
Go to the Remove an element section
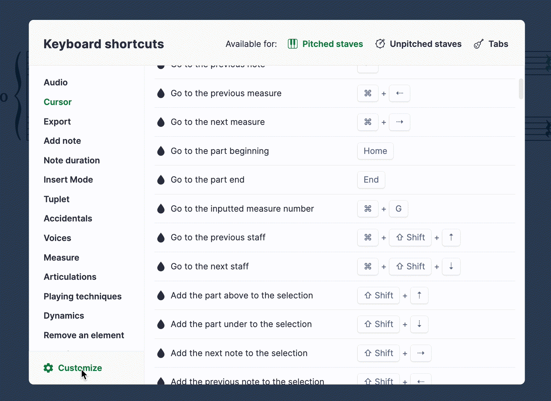[84, 335]
